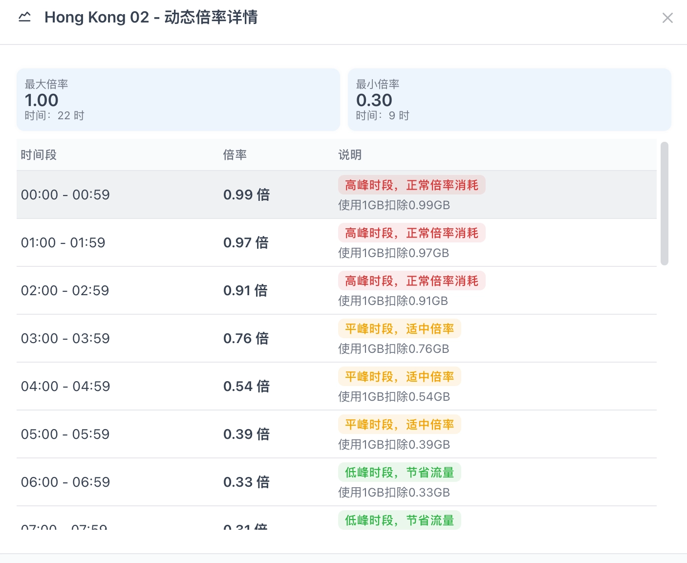Select the 01:00 - 01:59 time range text
The image size is (687, 563).
pyautogui.click(x=63, y=242)
